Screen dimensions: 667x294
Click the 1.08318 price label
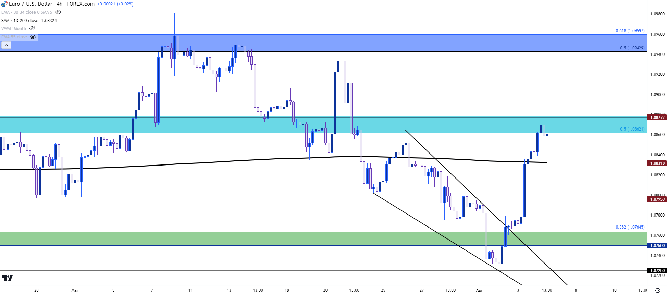point(657,163)
